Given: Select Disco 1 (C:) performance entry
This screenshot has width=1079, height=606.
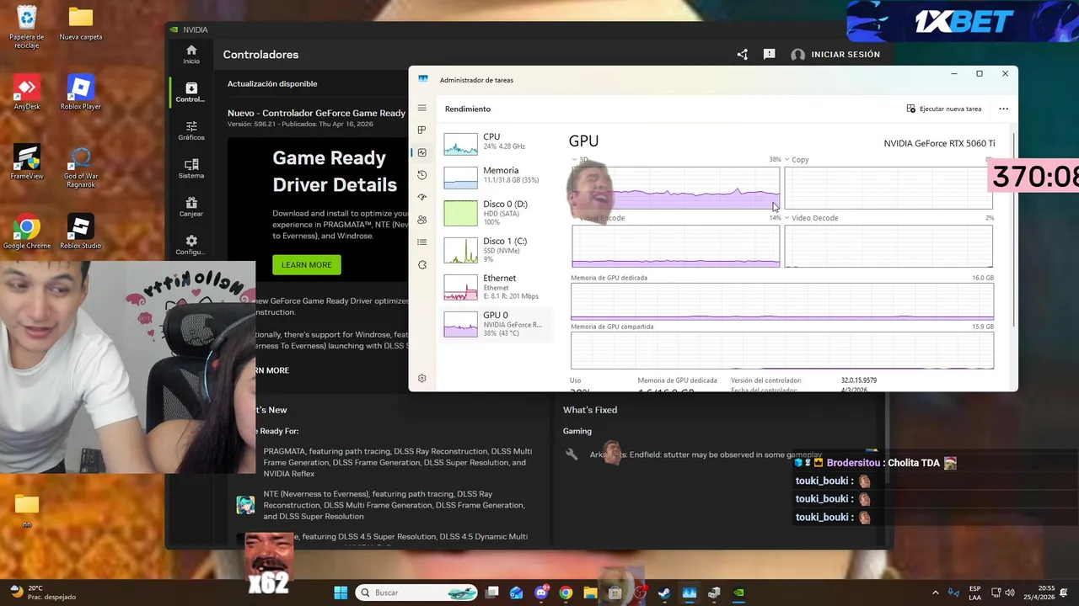Looking at the screenshot, I should tap(496, 250).
